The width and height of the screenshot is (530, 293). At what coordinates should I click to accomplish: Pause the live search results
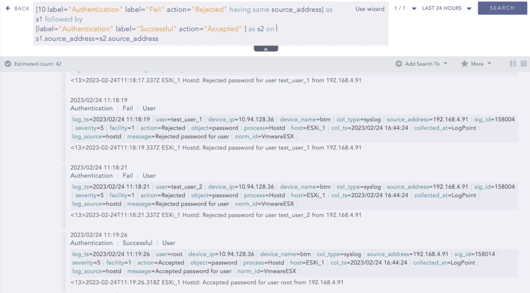click(513, 64)
